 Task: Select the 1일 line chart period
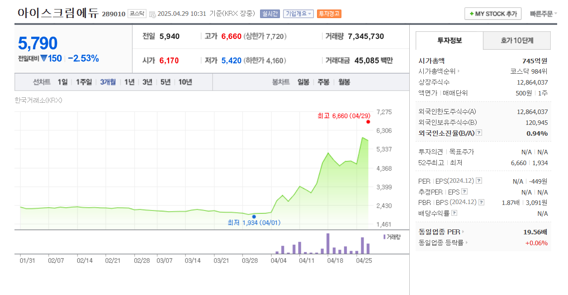pos(62,82)
